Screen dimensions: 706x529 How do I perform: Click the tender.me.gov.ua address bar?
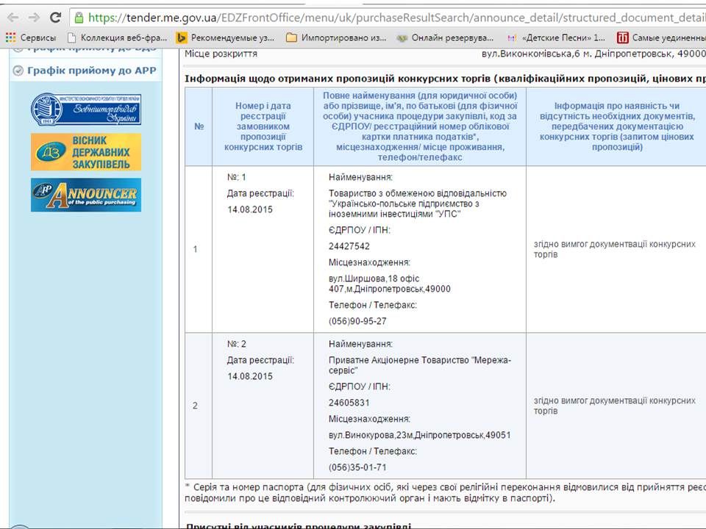click(x=390, y=17)
